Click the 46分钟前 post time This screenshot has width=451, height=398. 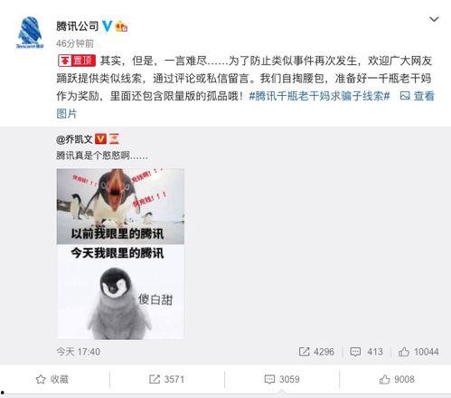[x=75, y=43]
